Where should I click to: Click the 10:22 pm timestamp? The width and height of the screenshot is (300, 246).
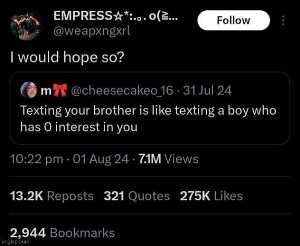[x=37, y=159]
